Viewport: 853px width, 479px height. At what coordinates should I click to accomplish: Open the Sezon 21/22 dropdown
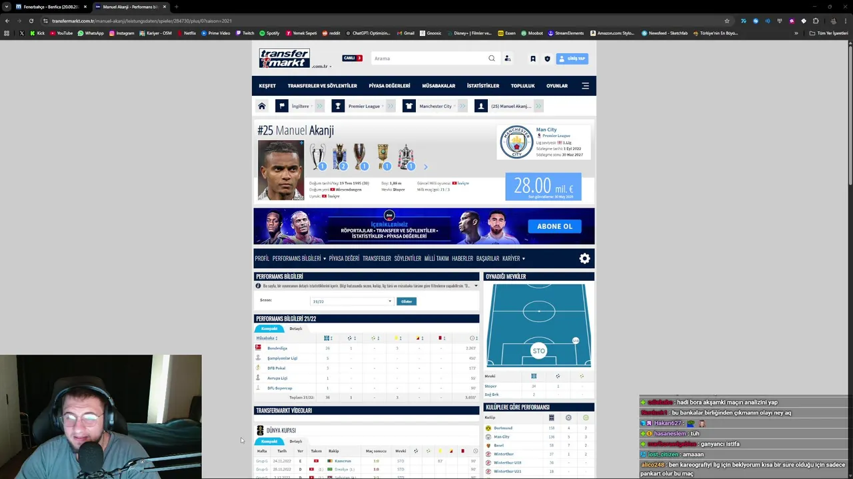[352, 301]
